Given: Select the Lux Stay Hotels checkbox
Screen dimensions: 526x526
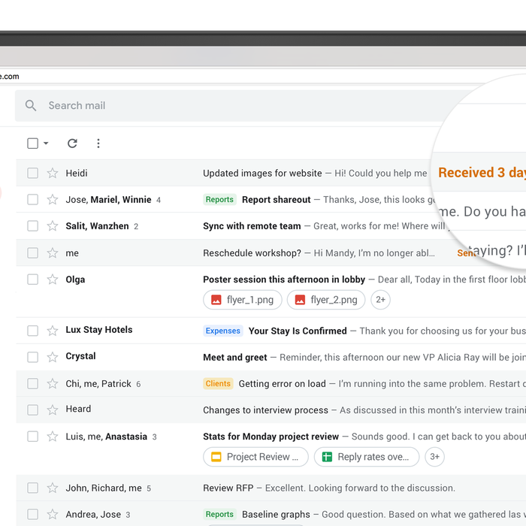Looking at the screenshot, I should [32, 331].
